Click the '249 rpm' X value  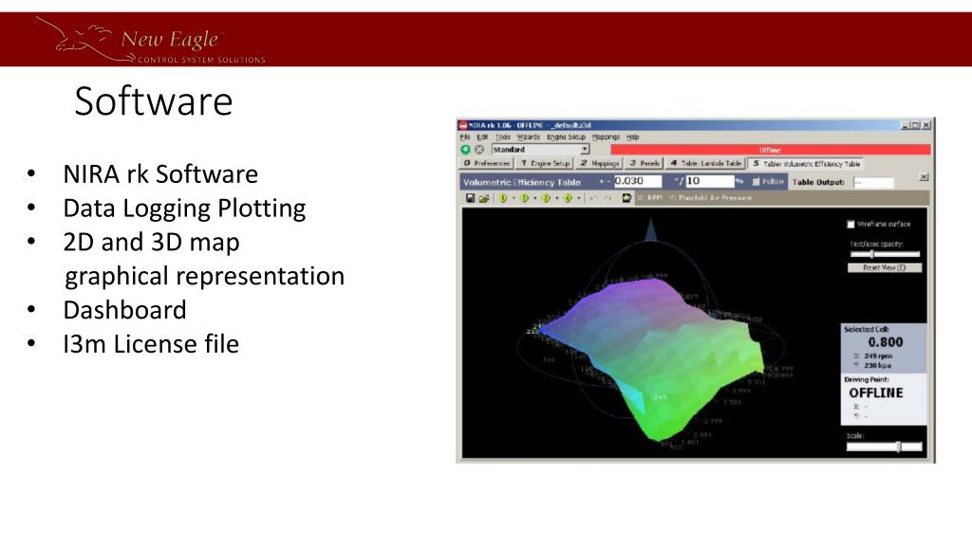pyautogui.click(x=878, y=356)
